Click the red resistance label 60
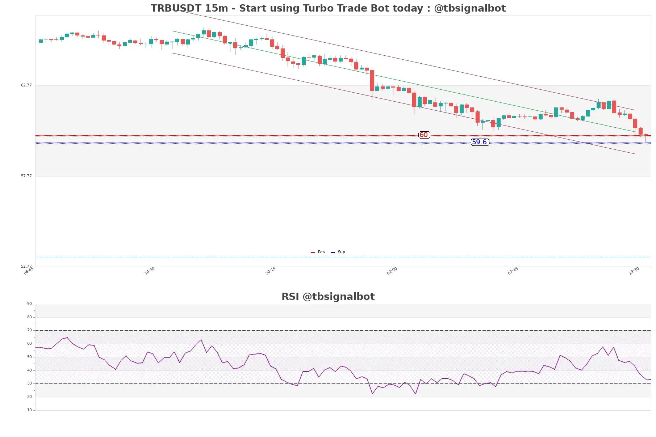 point(424,135)
